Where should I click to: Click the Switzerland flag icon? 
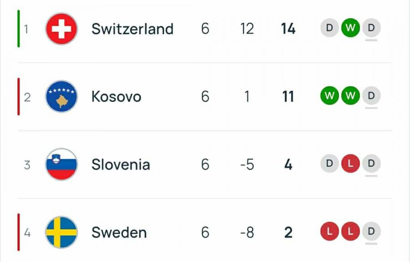pos(61,29)
